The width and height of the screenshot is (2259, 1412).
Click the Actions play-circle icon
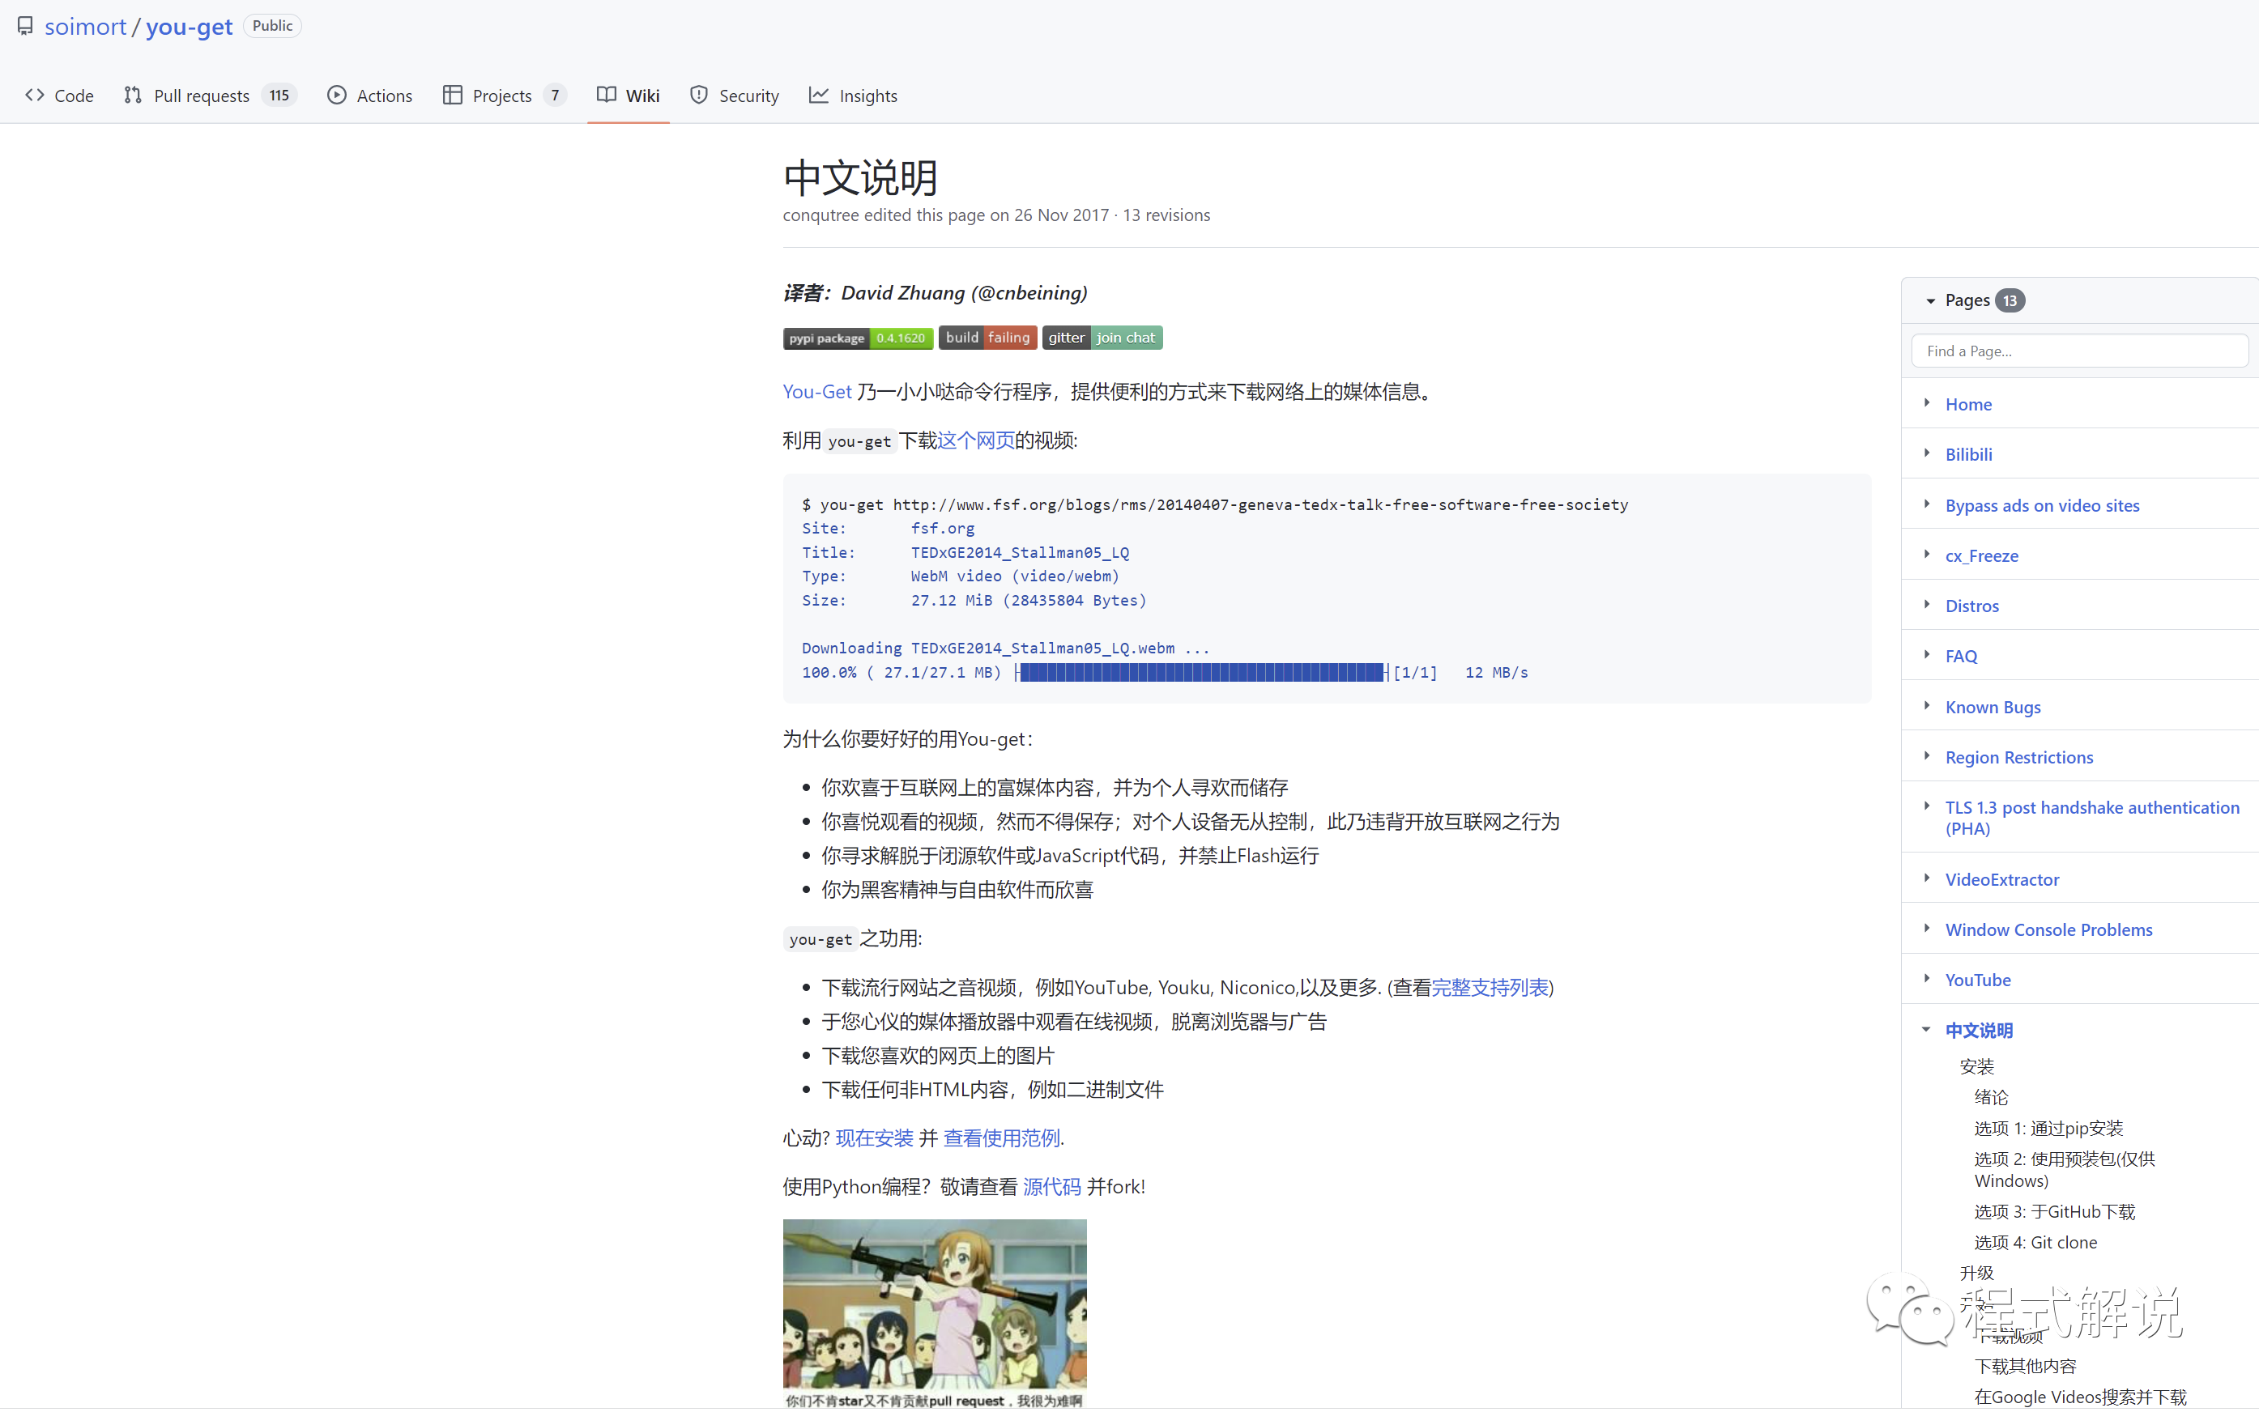[x=336, y=96]
